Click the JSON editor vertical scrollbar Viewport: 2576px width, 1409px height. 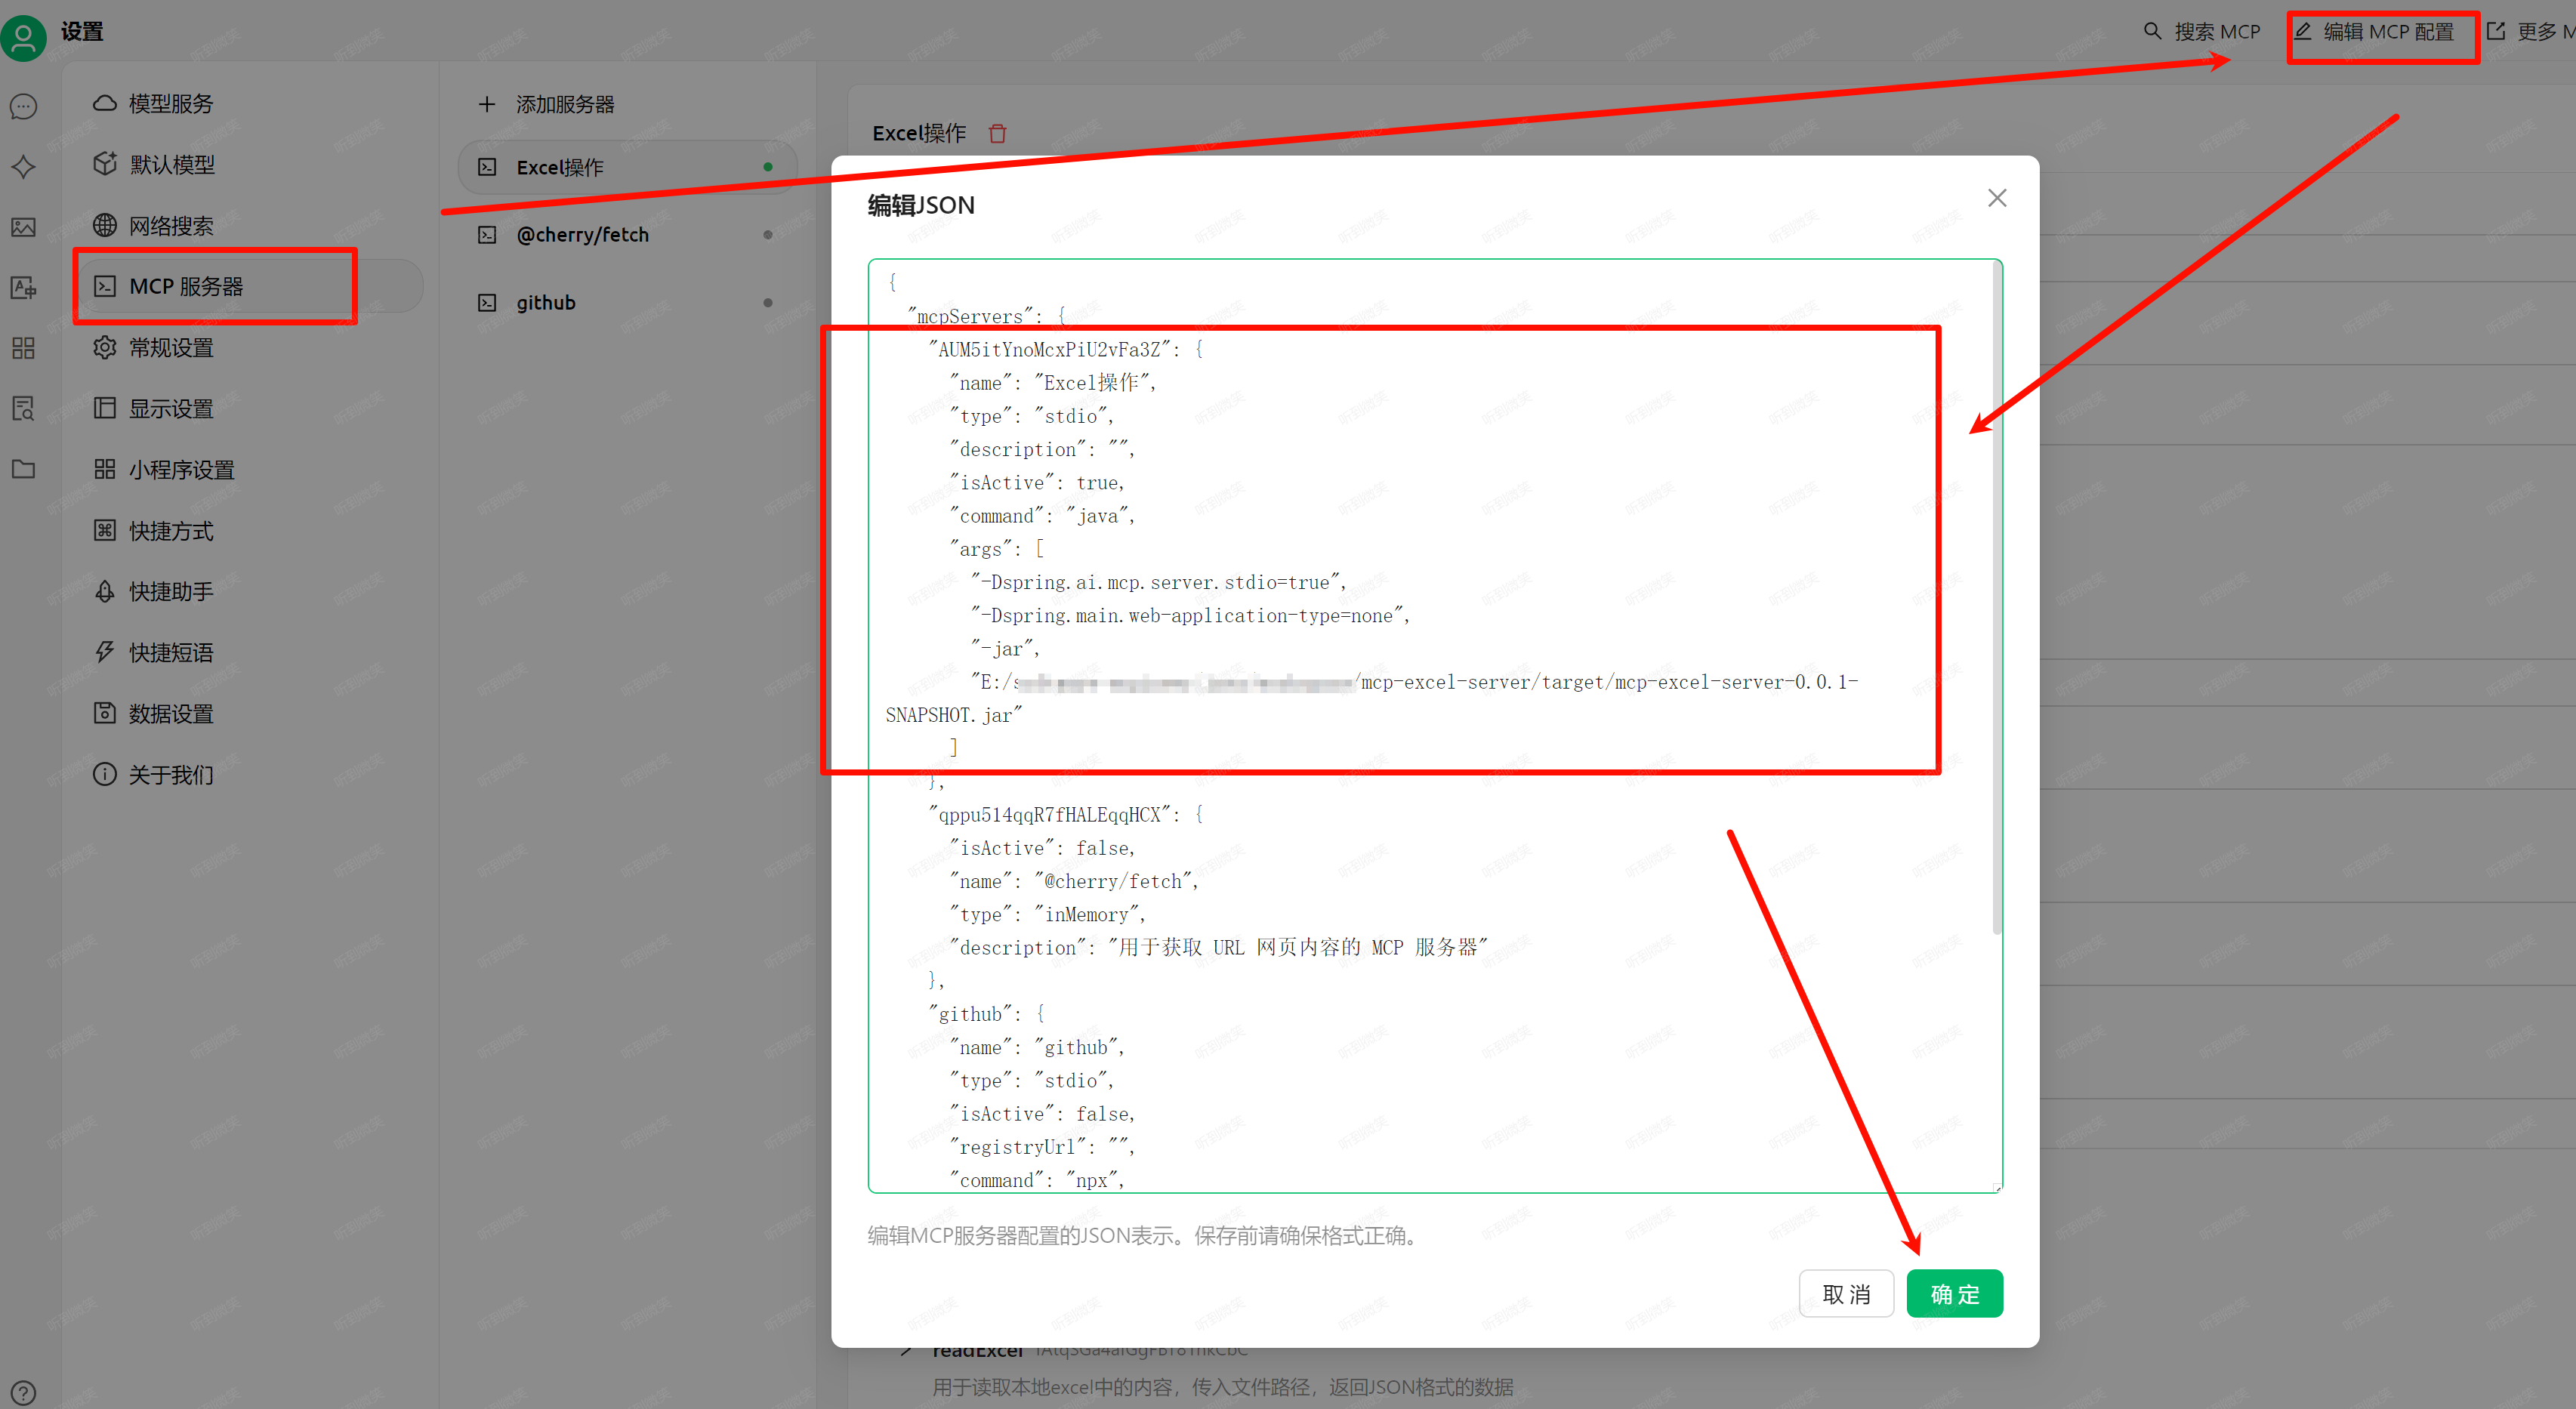pos(1996,600)
